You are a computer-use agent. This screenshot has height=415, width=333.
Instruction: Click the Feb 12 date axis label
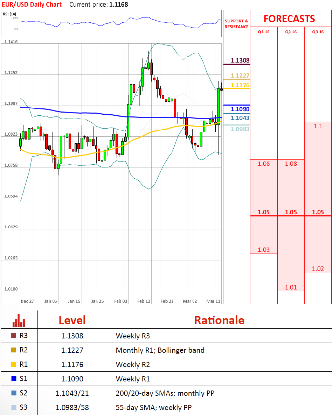click(x=144, y=301)
